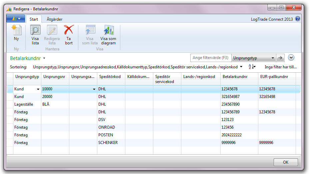
Task: Select Betalarkundnr value 123456789
Action: [x=239, y=112]
